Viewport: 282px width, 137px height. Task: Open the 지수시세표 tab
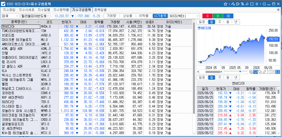(27, 10)
